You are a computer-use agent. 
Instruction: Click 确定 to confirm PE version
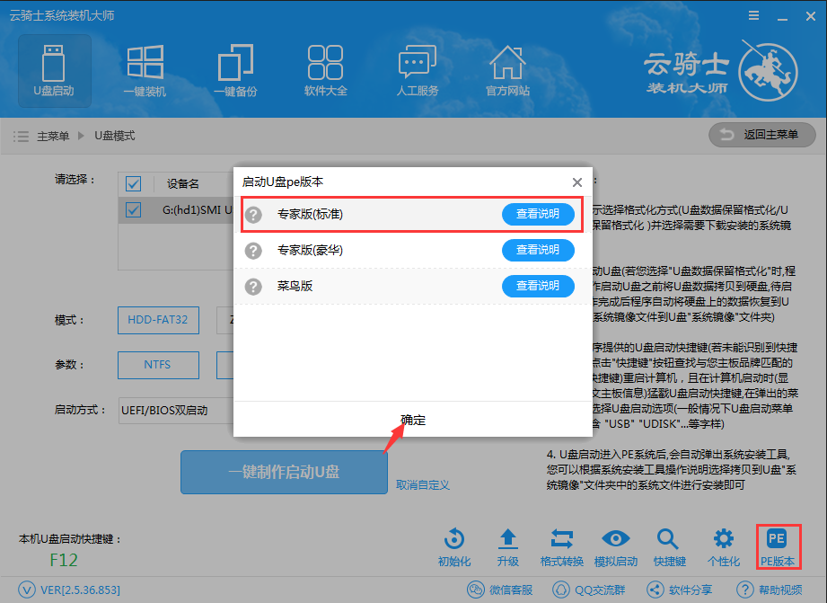pyautogui.click(x=412, y=419)
